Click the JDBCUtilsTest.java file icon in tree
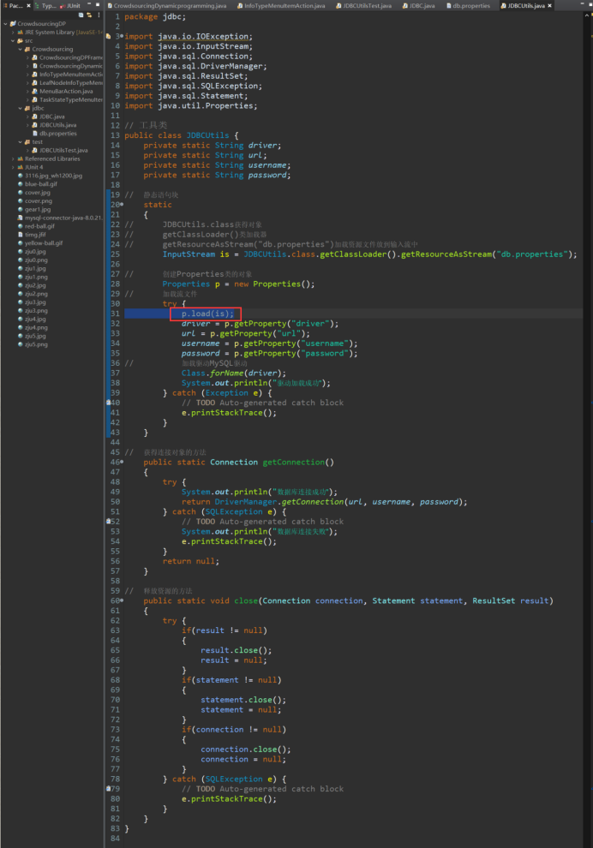Screen dimensions: 593x848 click(35, 151)
